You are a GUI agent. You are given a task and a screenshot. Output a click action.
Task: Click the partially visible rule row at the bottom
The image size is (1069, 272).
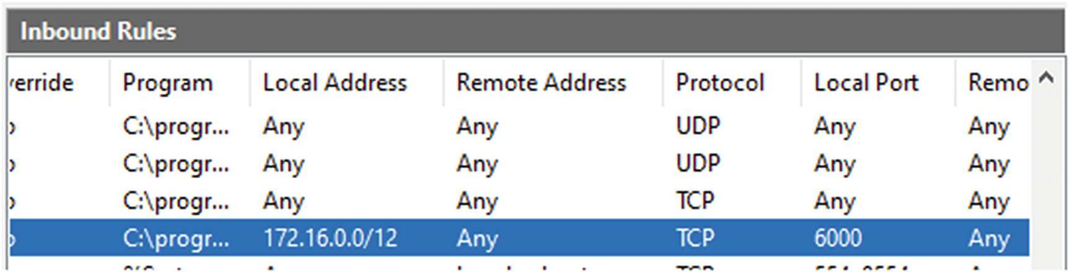coord(519,265)
